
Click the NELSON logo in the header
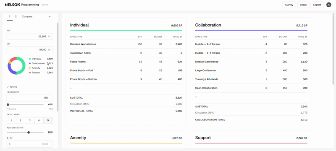coord(13,5)
